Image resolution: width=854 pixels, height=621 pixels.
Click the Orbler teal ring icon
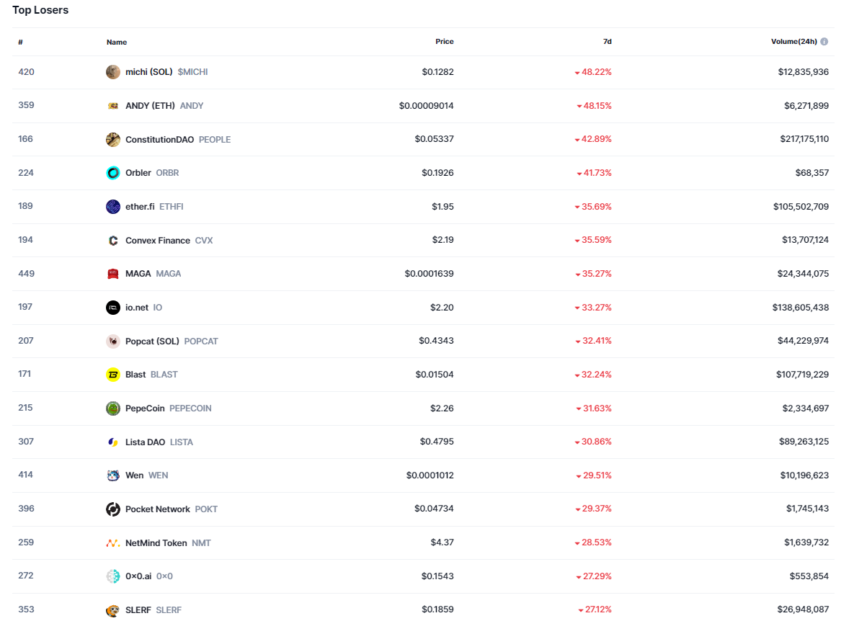(113, 173)
